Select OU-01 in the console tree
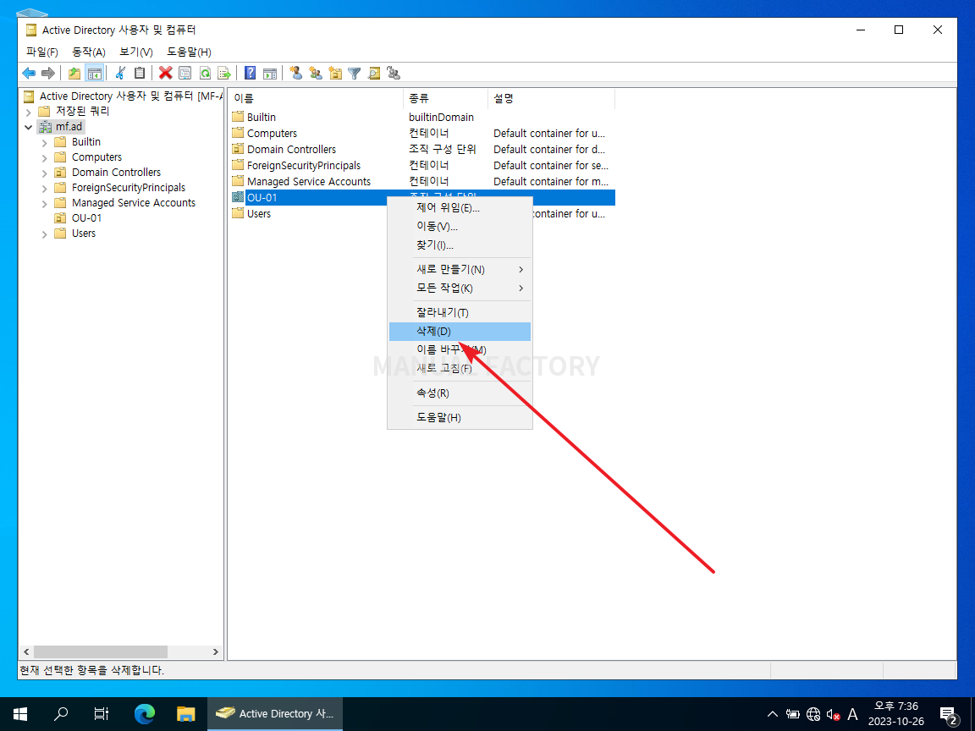 (86, 218)
